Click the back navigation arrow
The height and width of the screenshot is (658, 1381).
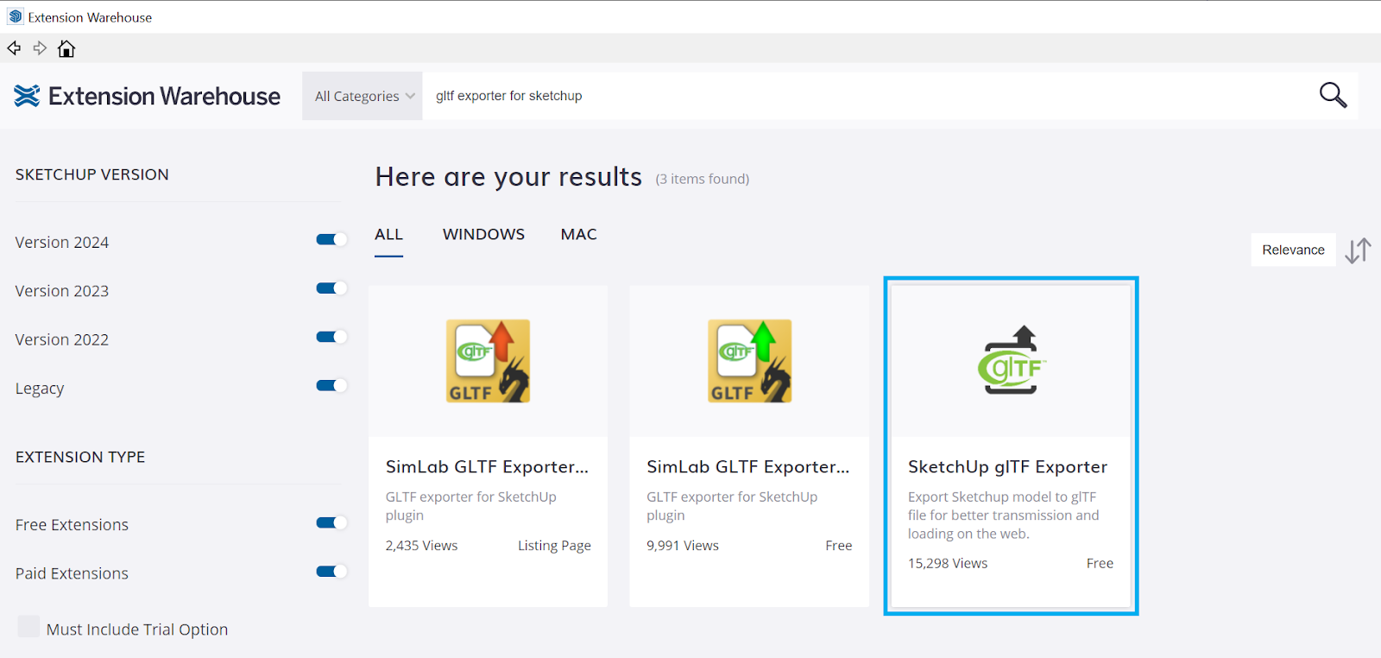coord(14,48)
